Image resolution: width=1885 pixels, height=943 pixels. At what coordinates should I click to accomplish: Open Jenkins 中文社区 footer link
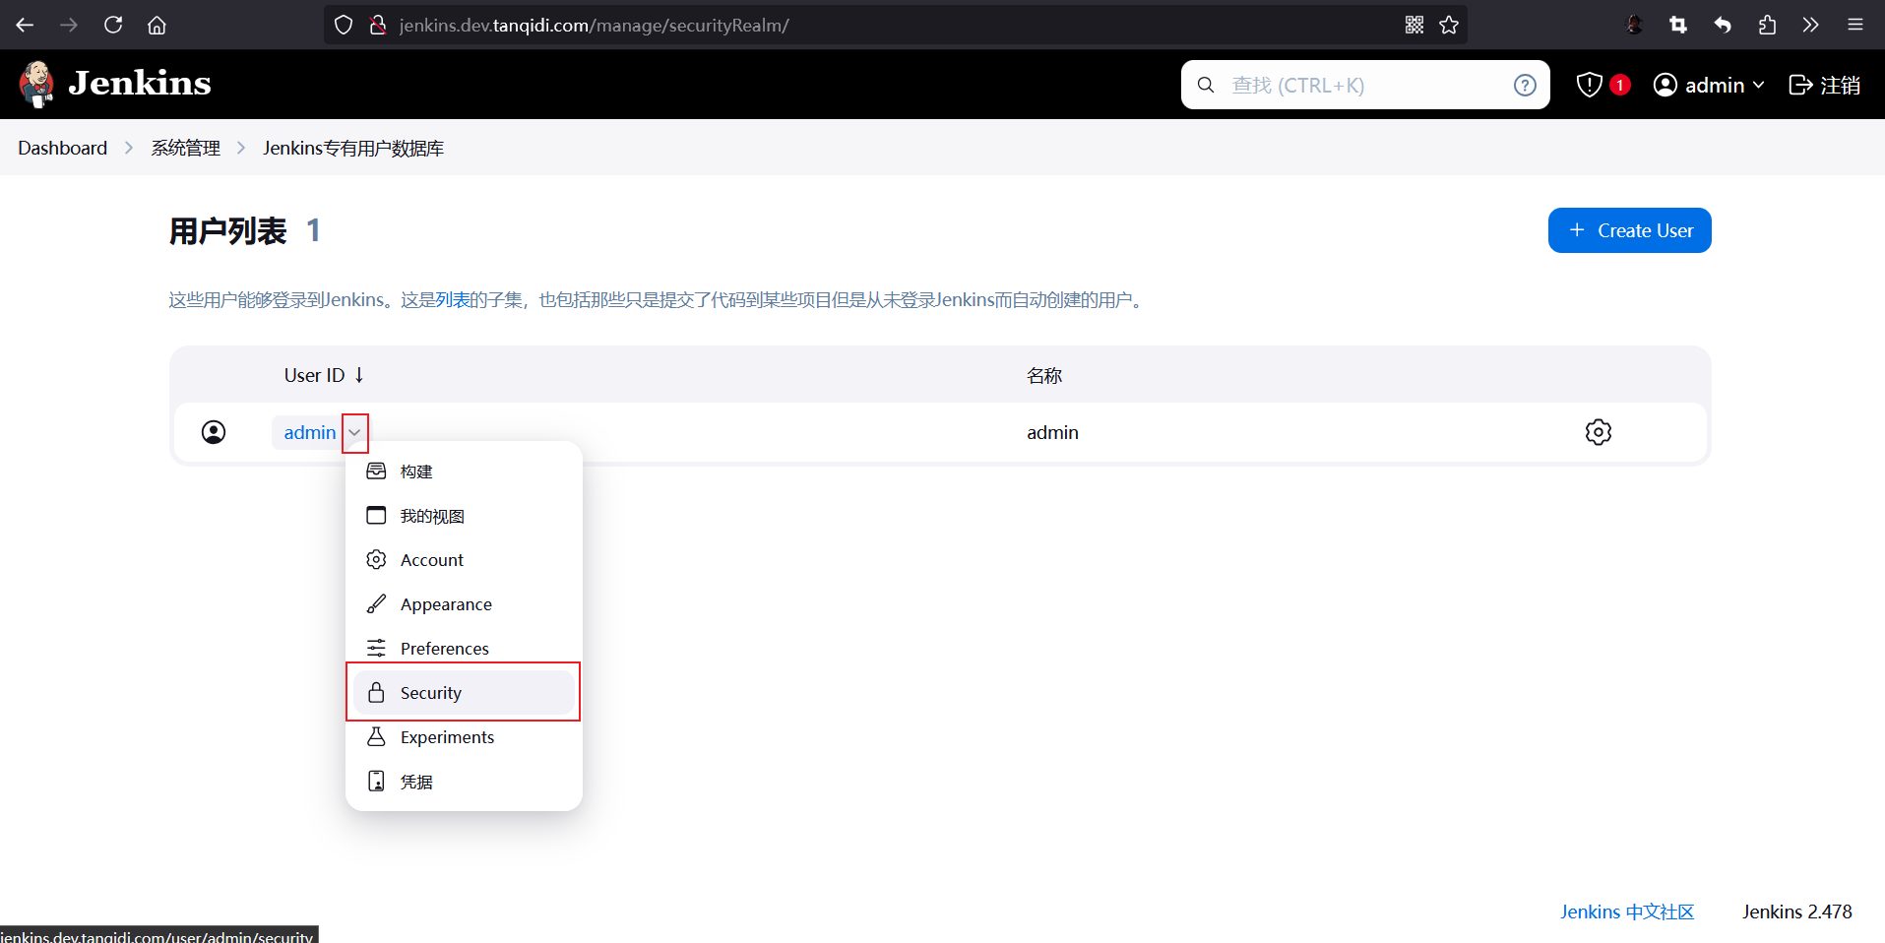pyautogui.click(x=1627, y=912)
